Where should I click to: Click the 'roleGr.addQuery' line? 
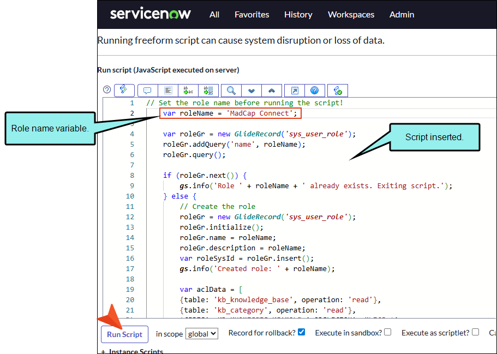point(234,145)
